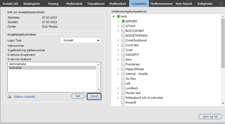Enable the Cirkel/funktionel checkbox
The image size is (225, 124).
click(x=123, y=40)
